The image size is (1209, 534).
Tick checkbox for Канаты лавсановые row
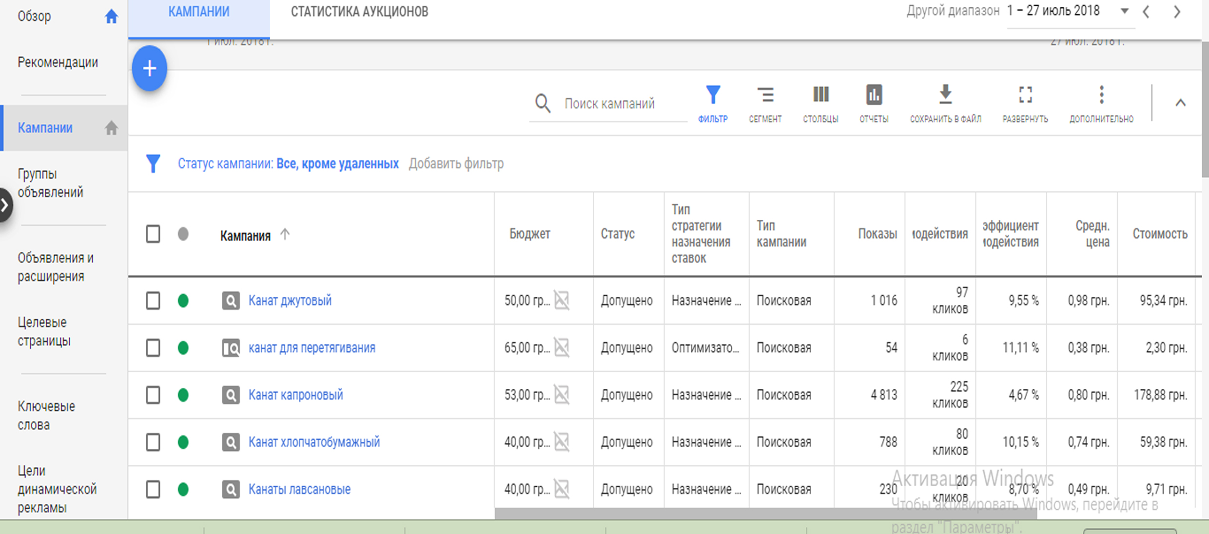click(153, 489)
